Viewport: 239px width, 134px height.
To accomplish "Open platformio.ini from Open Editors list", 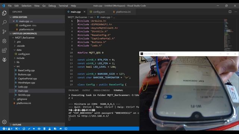I will click(x=26, y=29).
